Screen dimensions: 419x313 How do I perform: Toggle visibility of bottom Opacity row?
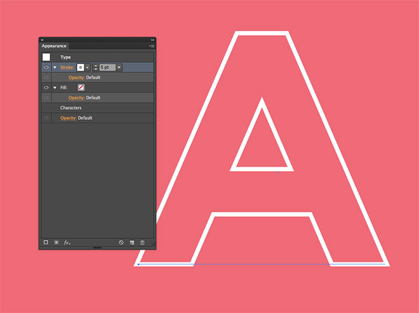coord(46,118)
